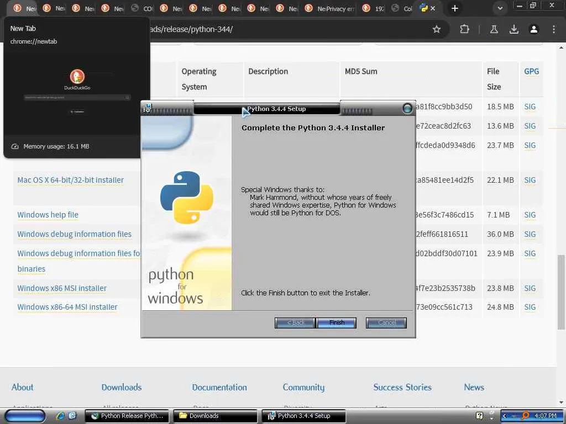Click the page vertical scrollbar thumb
This screenshot has height=424, width=566.
561,292
